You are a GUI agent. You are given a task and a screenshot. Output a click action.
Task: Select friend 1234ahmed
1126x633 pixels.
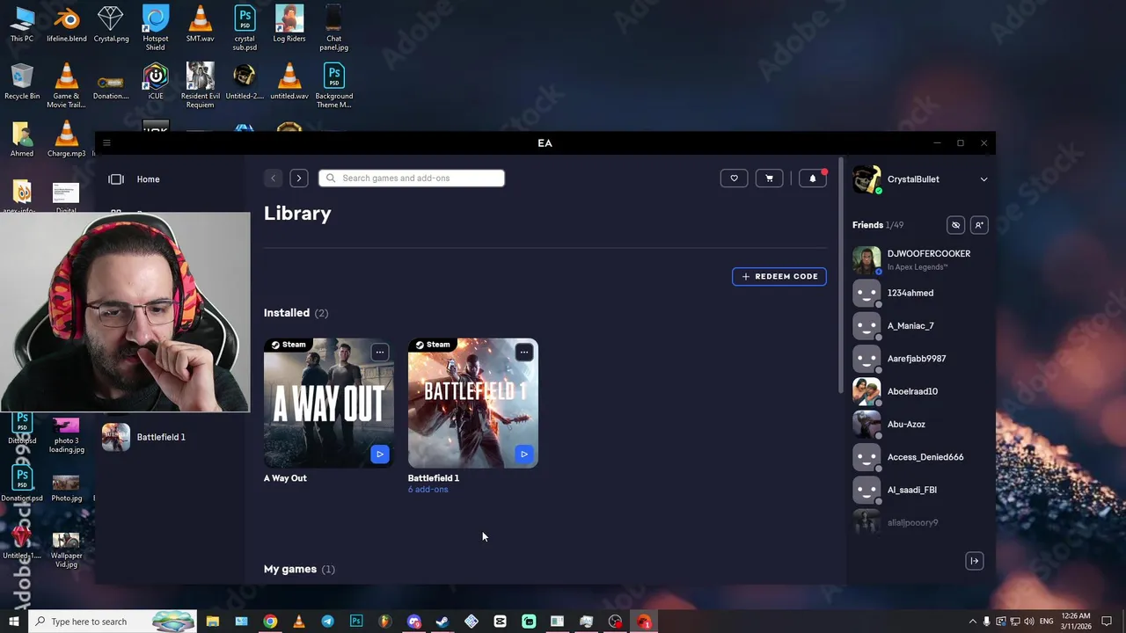tap(920, 293)
